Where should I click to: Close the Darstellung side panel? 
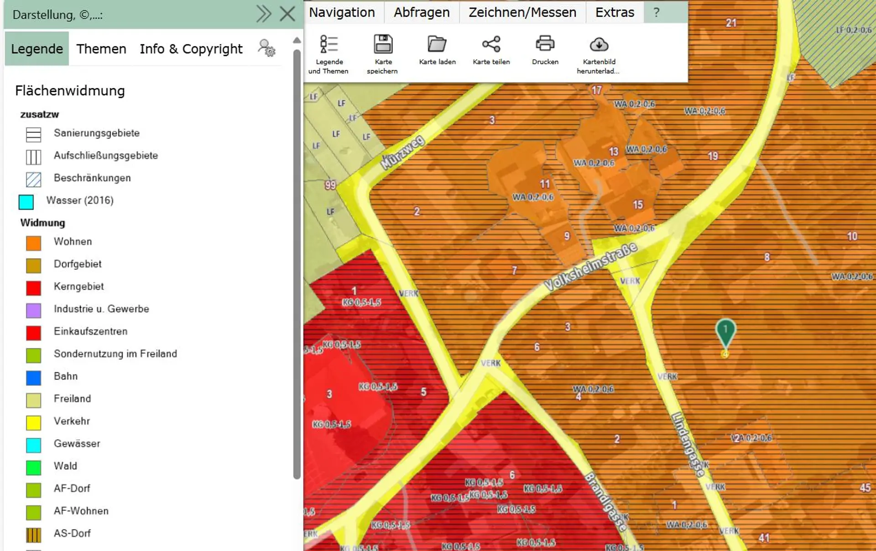point(287,14)
